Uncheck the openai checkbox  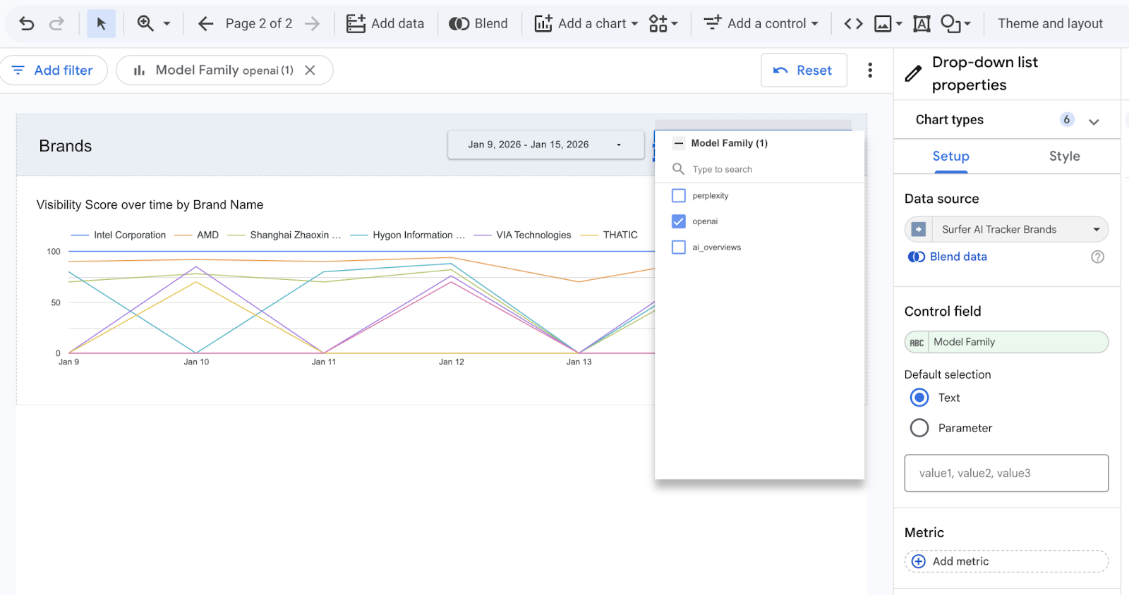pyautogui.click(x=679, y=221)
